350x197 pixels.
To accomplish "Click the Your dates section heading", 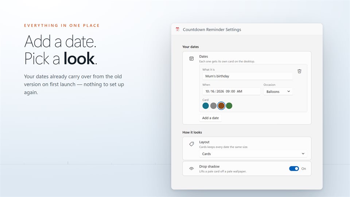I will click(x=190, y=47).
